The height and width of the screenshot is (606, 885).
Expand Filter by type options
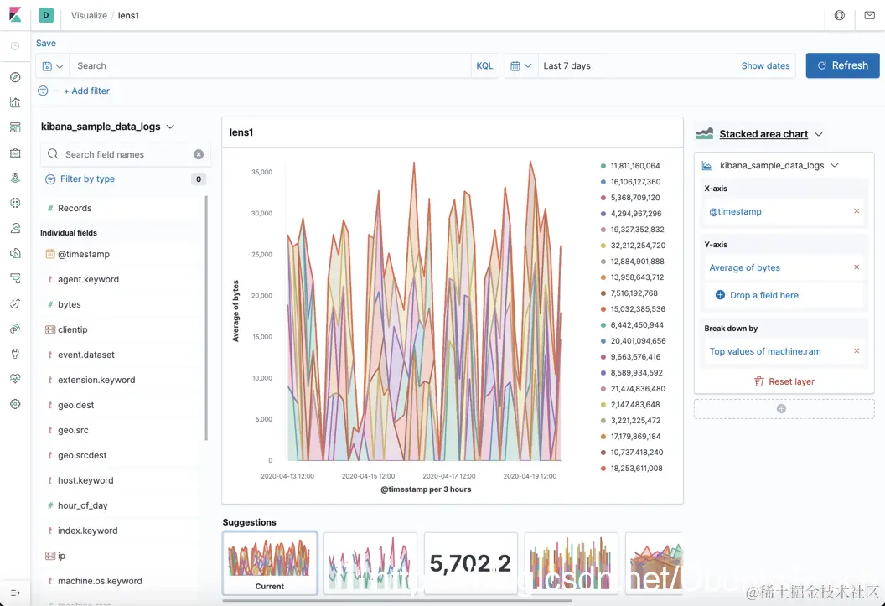pyautogui.click(x=87, y=179)
